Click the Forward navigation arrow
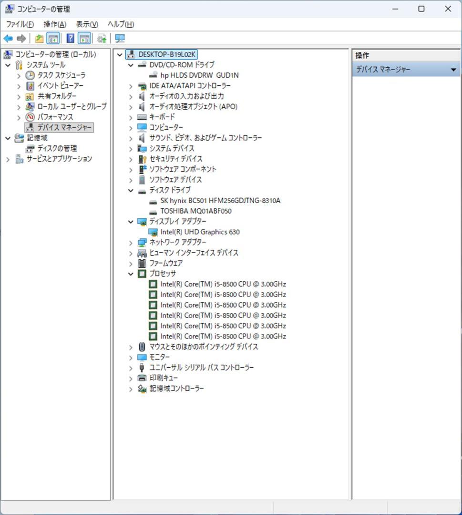The image size is (462, 515). 21,38
